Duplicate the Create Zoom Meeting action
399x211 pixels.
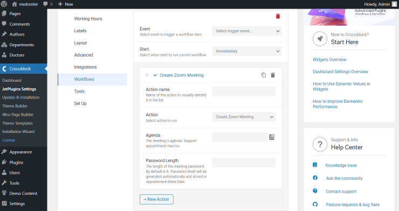pyautogui.click(x=264, y=75)
